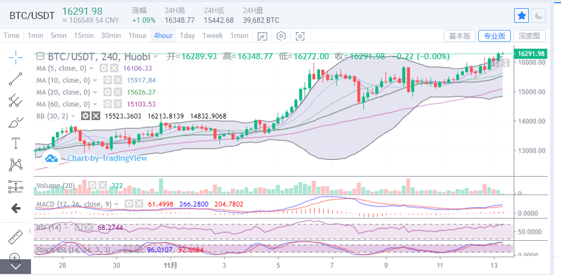Click the 基本版 button
This screenshot has height=275, width=561.
coord(460,36)
